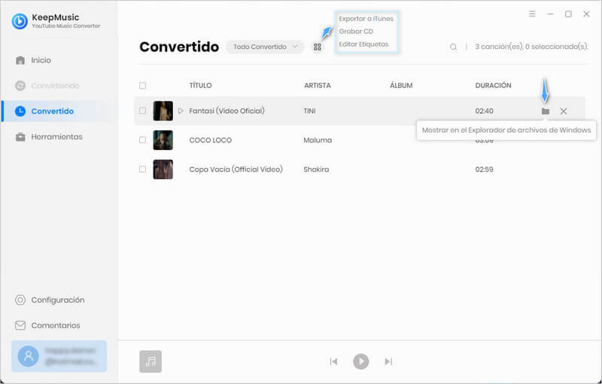The width and height of the screenshot is (602, 384).
Task: Check the Fantasi (Video Oficial) checkbox
Action: click(x=142, y=111)
